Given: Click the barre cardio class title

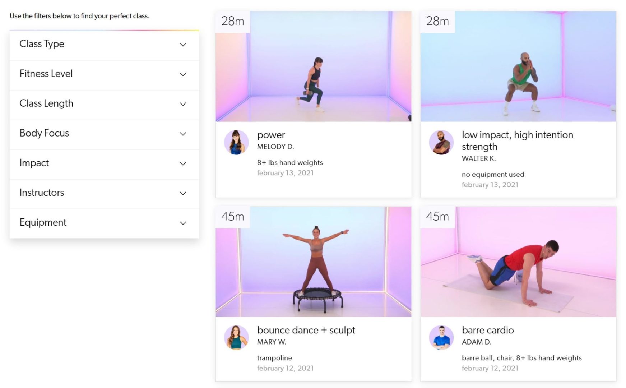Looking at the screenshot, I should (488, 331).
